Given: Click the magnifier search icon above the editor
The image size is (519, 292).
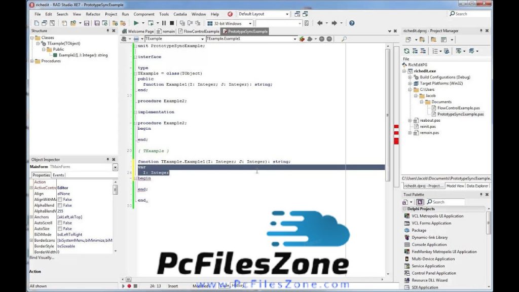Looking at the screenshot, I should coord(344,39).
